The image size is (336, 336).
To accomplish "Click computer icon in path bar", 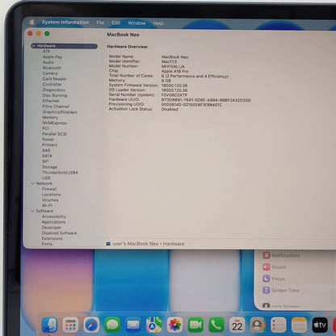I will point(108,244).
